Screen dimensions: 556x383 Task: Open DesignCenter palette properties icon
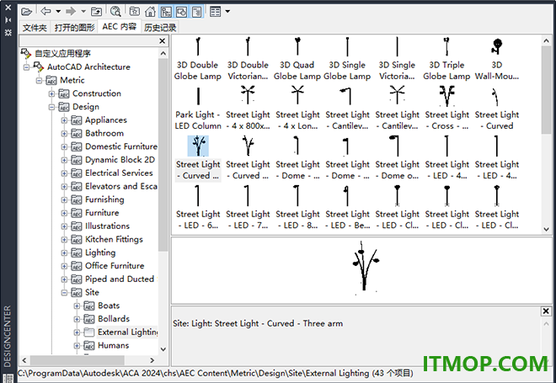pyautogui.click(x=8, y=33)
